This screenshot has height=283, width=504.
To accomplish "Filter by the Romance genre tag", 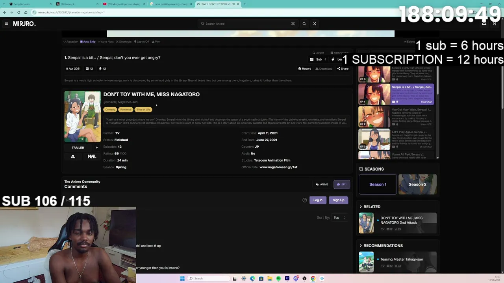I will (x=126, y=110).
